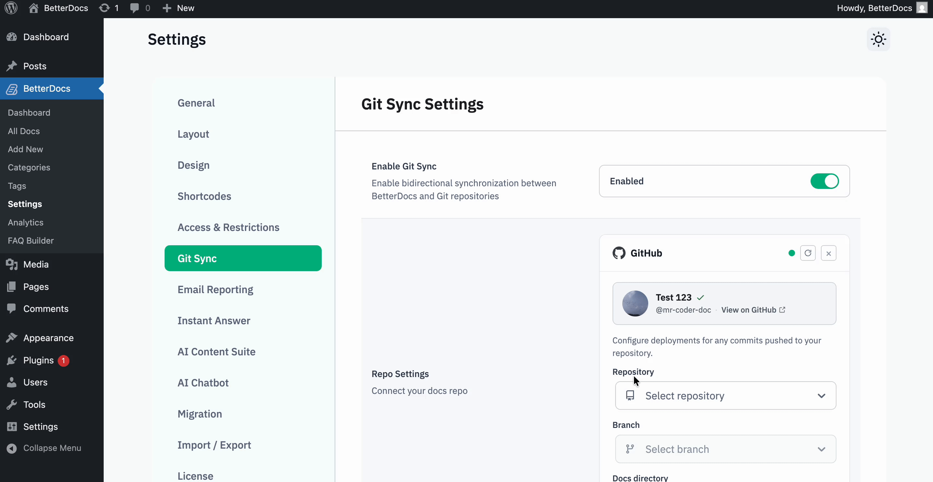The image size is (933, 482).
Task: Click the WordPress logo icon
Action: point(11,8)
